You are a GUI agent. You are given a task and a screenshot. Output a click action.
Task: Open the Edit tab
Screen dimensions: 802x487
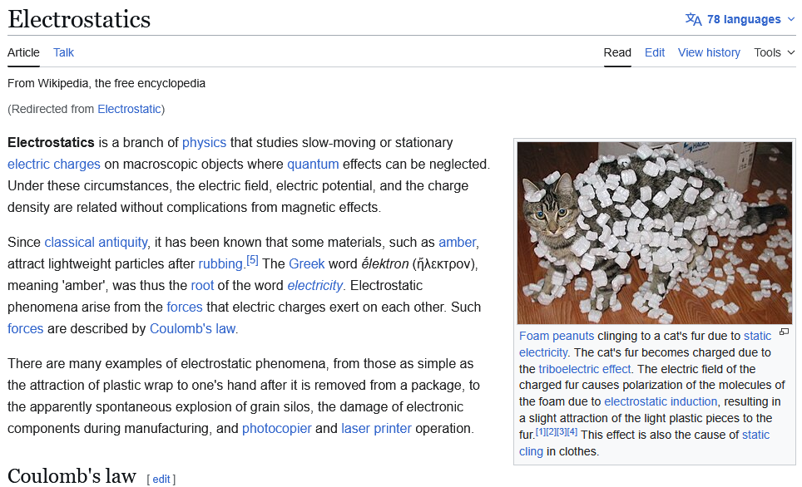tap(655, 52)
